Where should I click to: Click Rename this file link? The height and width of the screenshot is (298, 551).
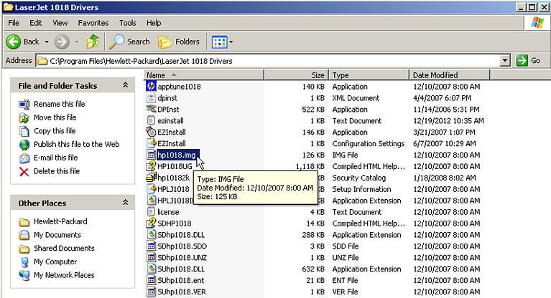click(x=60, y=104)
